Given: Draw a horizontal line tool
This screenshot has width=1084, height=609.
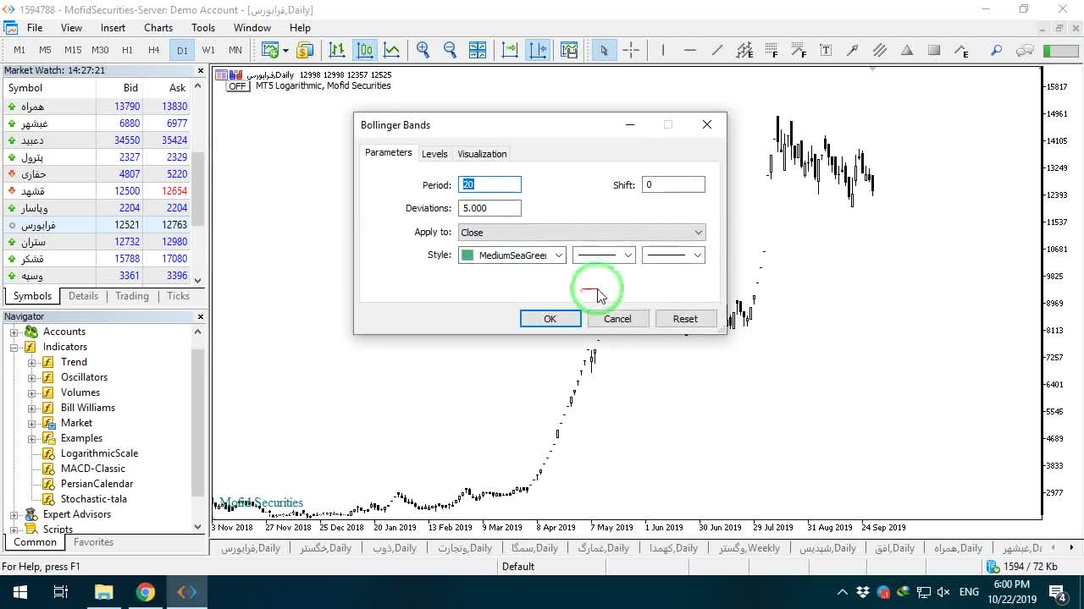Looking at the screenshot, I should 689,50.
